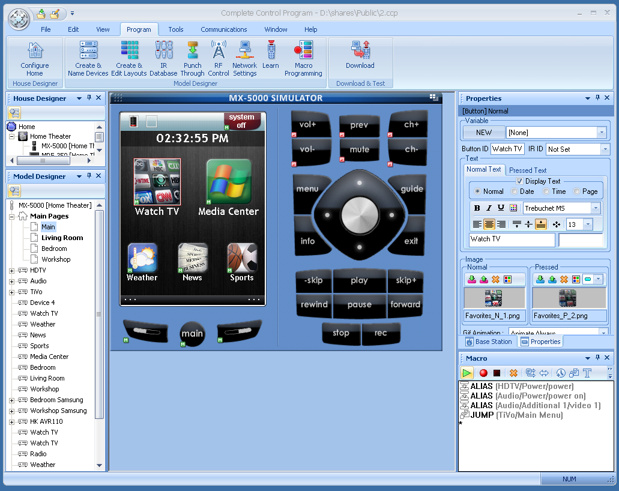Open RF Control settings
Image resolution: width=619 pixels, height=491 pixels.
click(x=219, y=58)
